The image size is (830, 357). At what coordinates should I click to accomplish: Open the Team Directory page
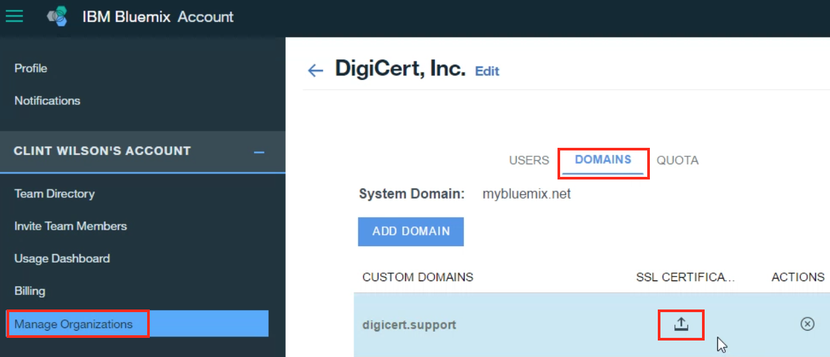(54, 194)
